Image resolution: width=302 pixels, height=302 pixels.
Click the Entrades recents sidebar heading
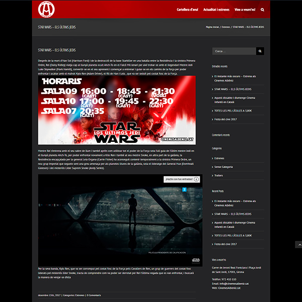[219, 66]
